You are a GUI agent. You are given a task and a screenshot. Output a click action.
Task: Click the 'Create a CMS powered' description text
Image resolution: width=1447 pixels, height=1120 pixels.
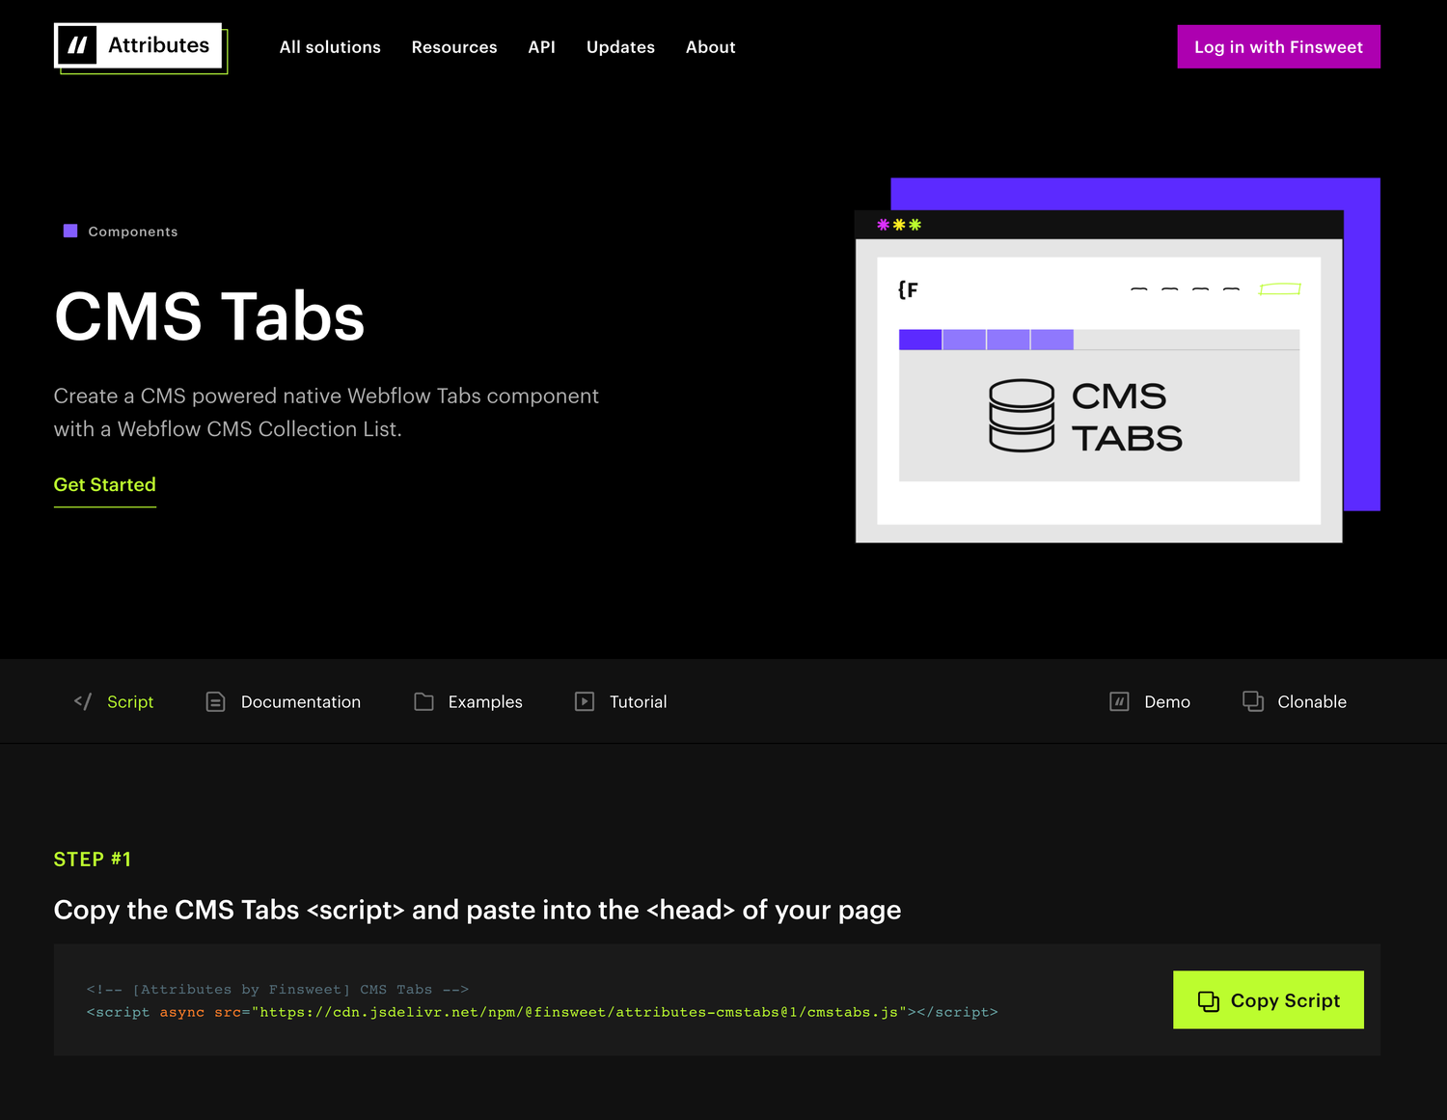click(x=326, y=412)
